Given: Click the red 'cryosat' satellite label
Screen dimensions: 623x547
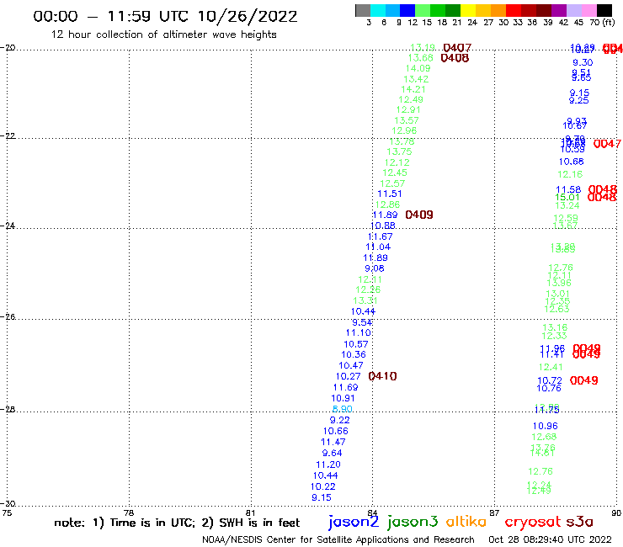Looking at the screenshot, I should click(532, 523).
